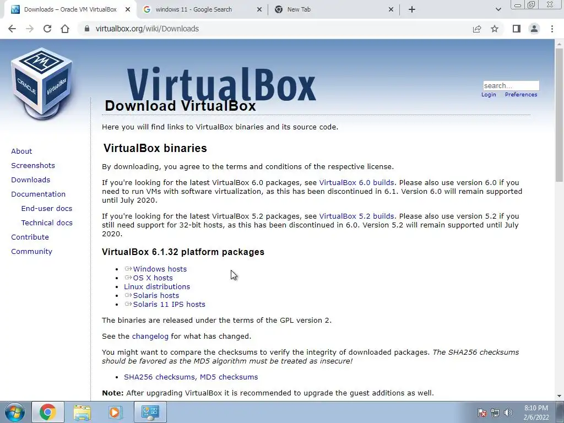Follow the VirtualBox 6.0 builds link
564x423 pixels.
pyautogui.click(x=356, y=183)
